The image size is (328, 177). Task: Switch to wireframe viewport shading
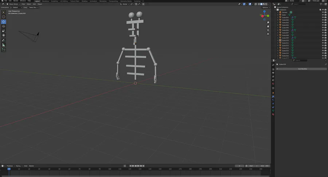[x=259, y=4]
